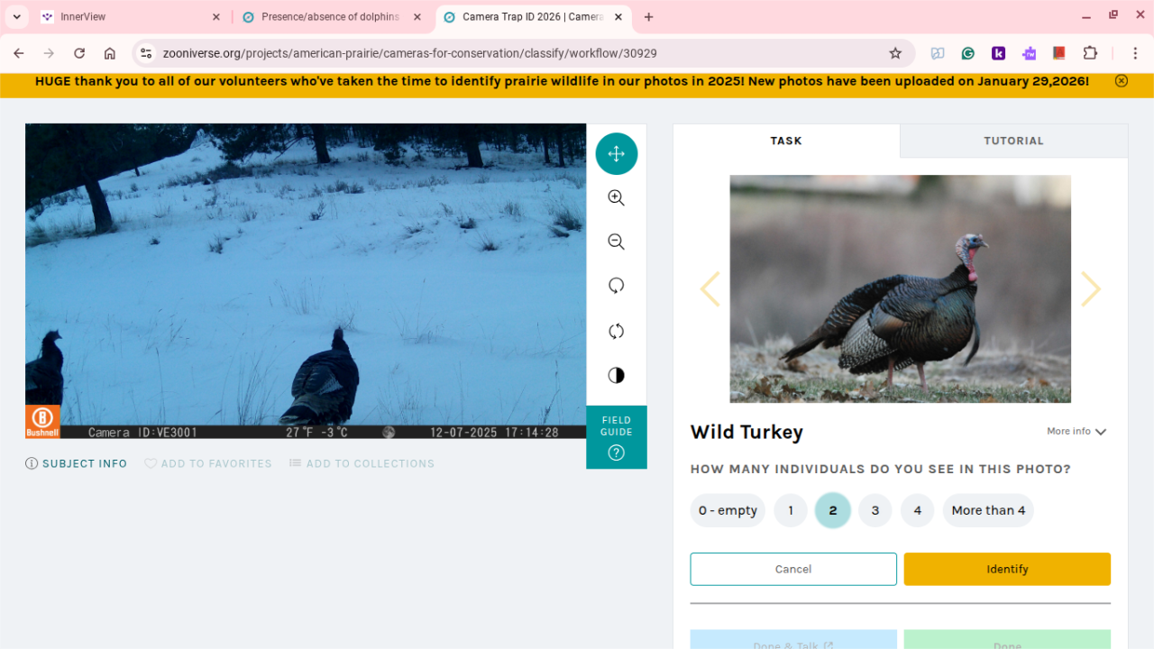The width and height of the screenshot is (1154, 649).
Task: Choose 'More than 4' individuals
Action: click(x=988, y=510)
